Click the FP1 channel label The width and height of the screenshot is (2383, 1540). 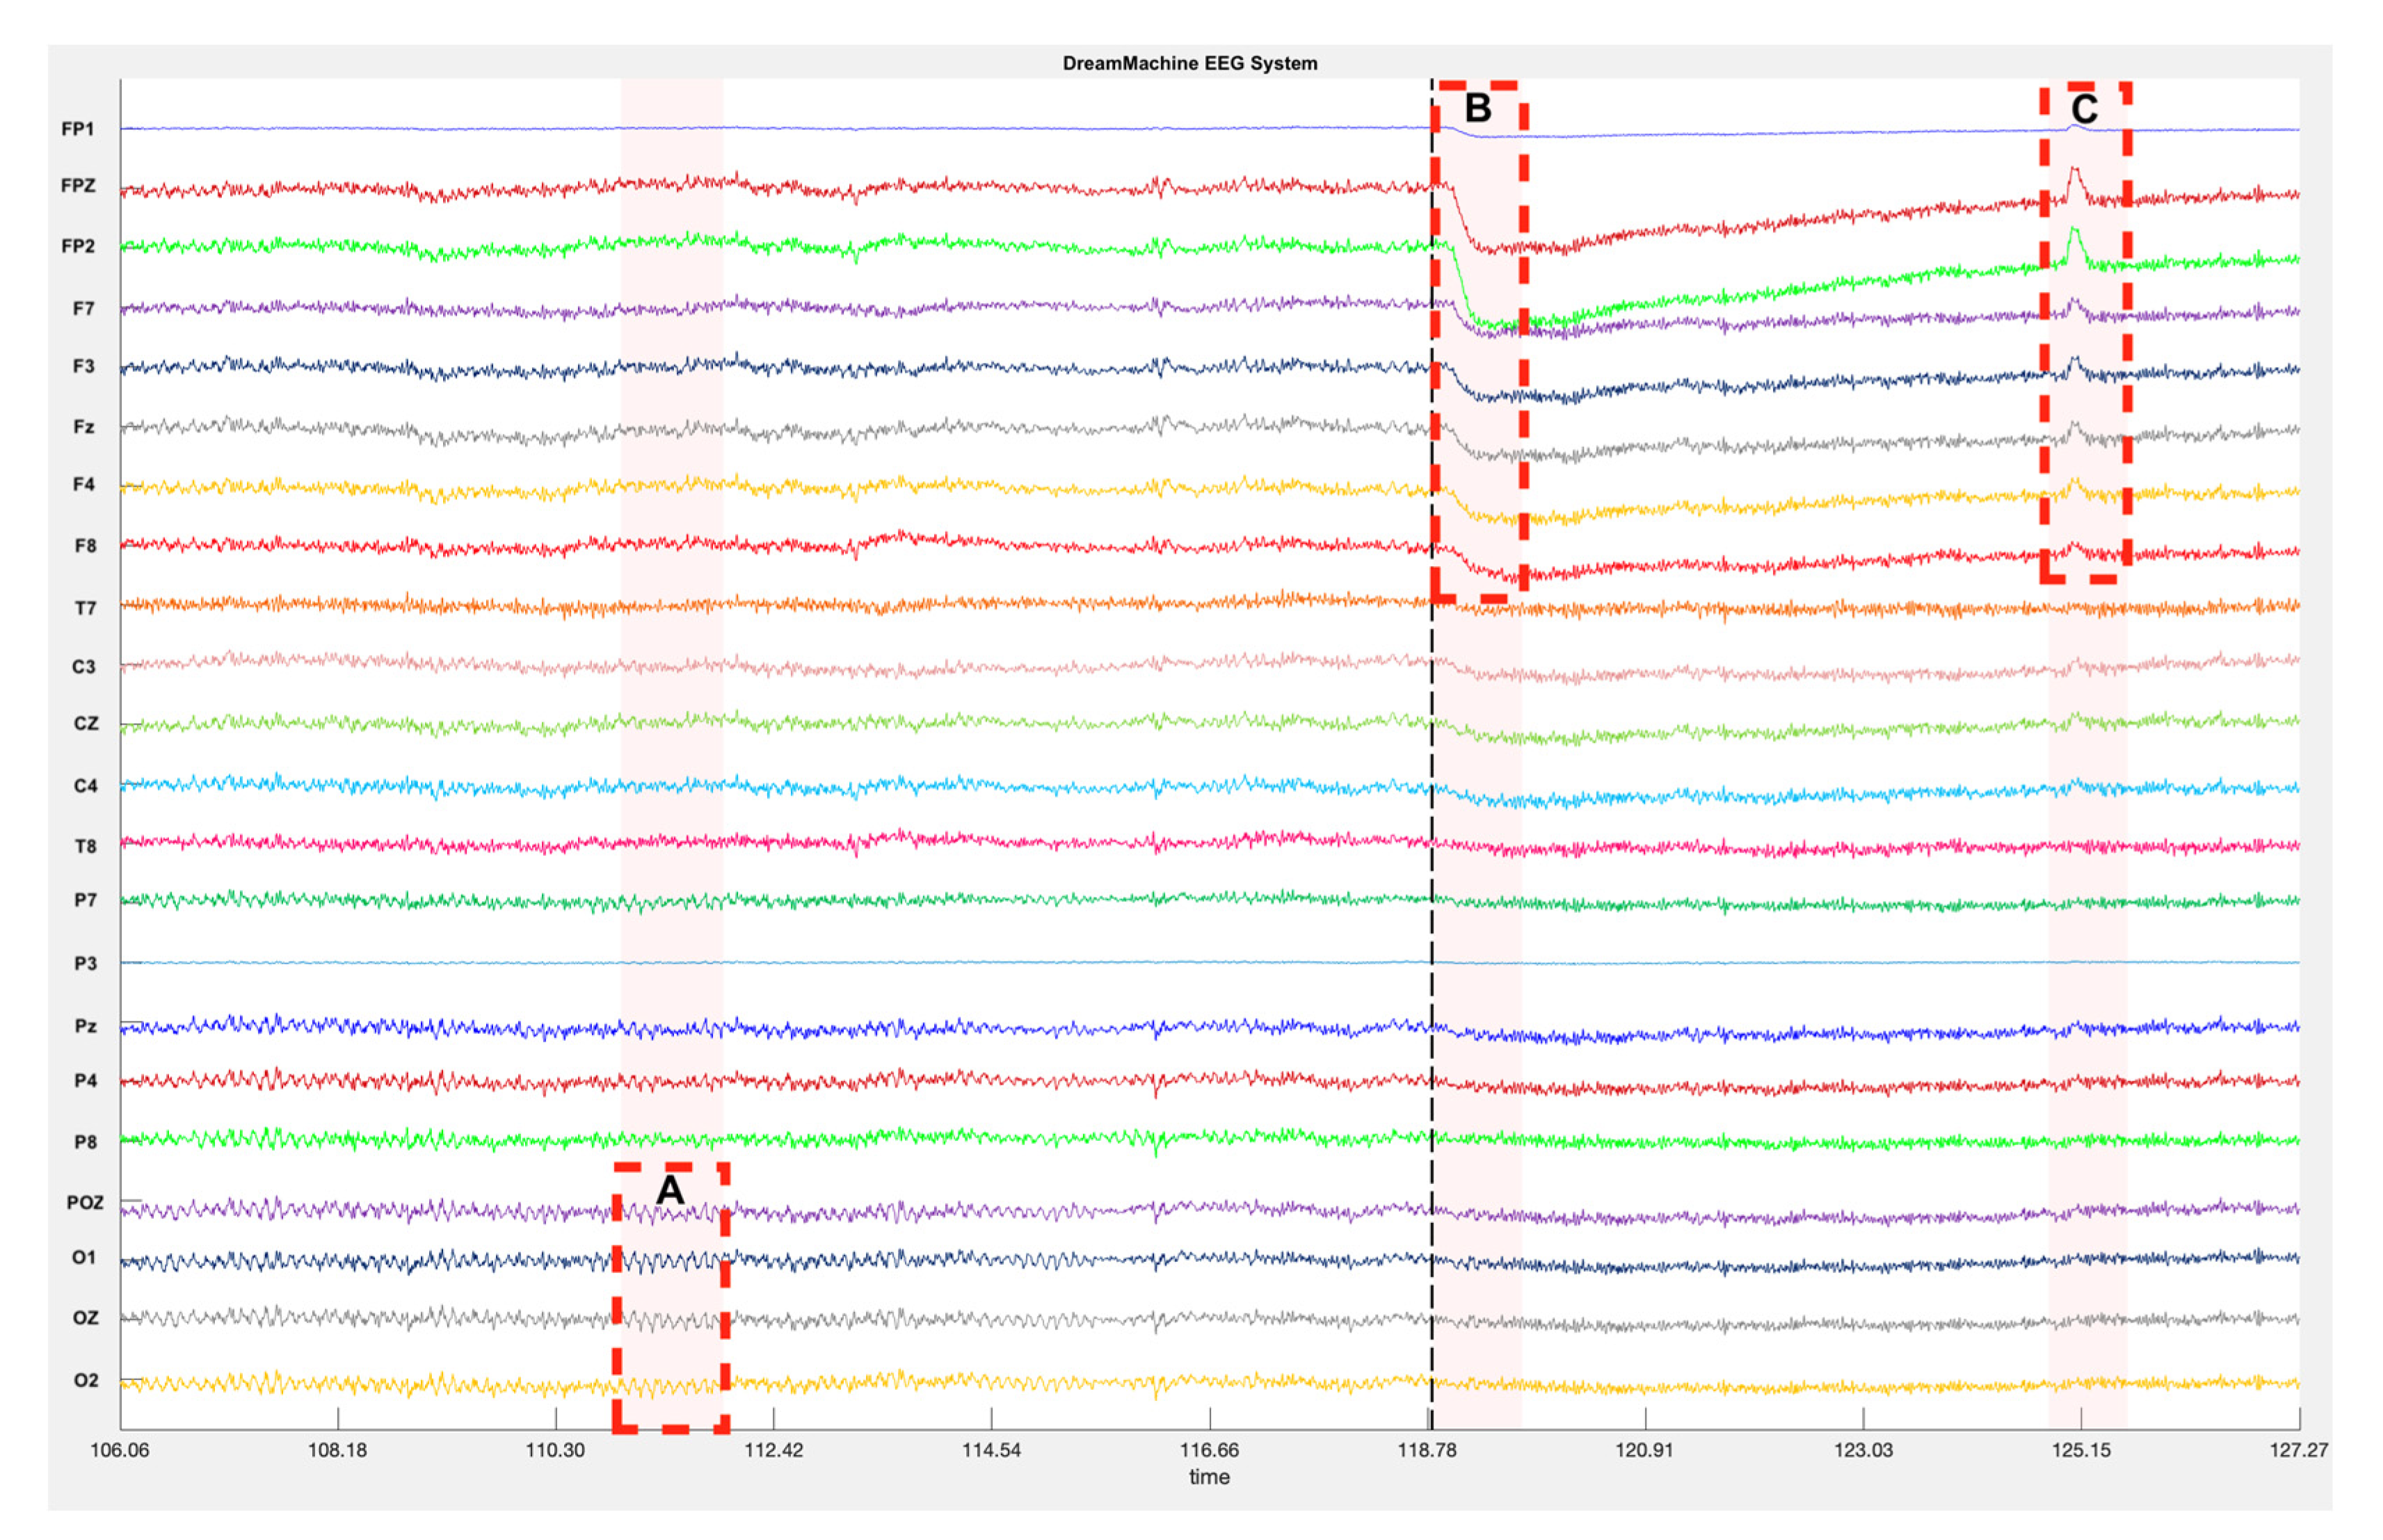coord(77,129)
